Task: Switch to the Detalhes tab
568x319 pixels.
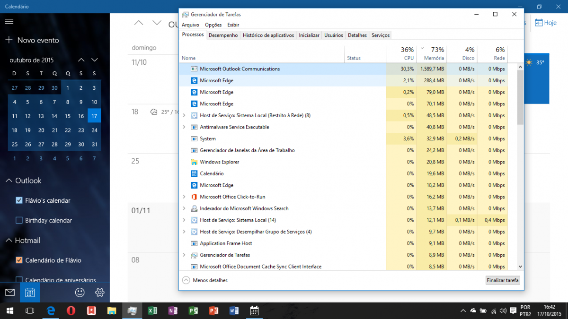Action: tap(357, 35)
